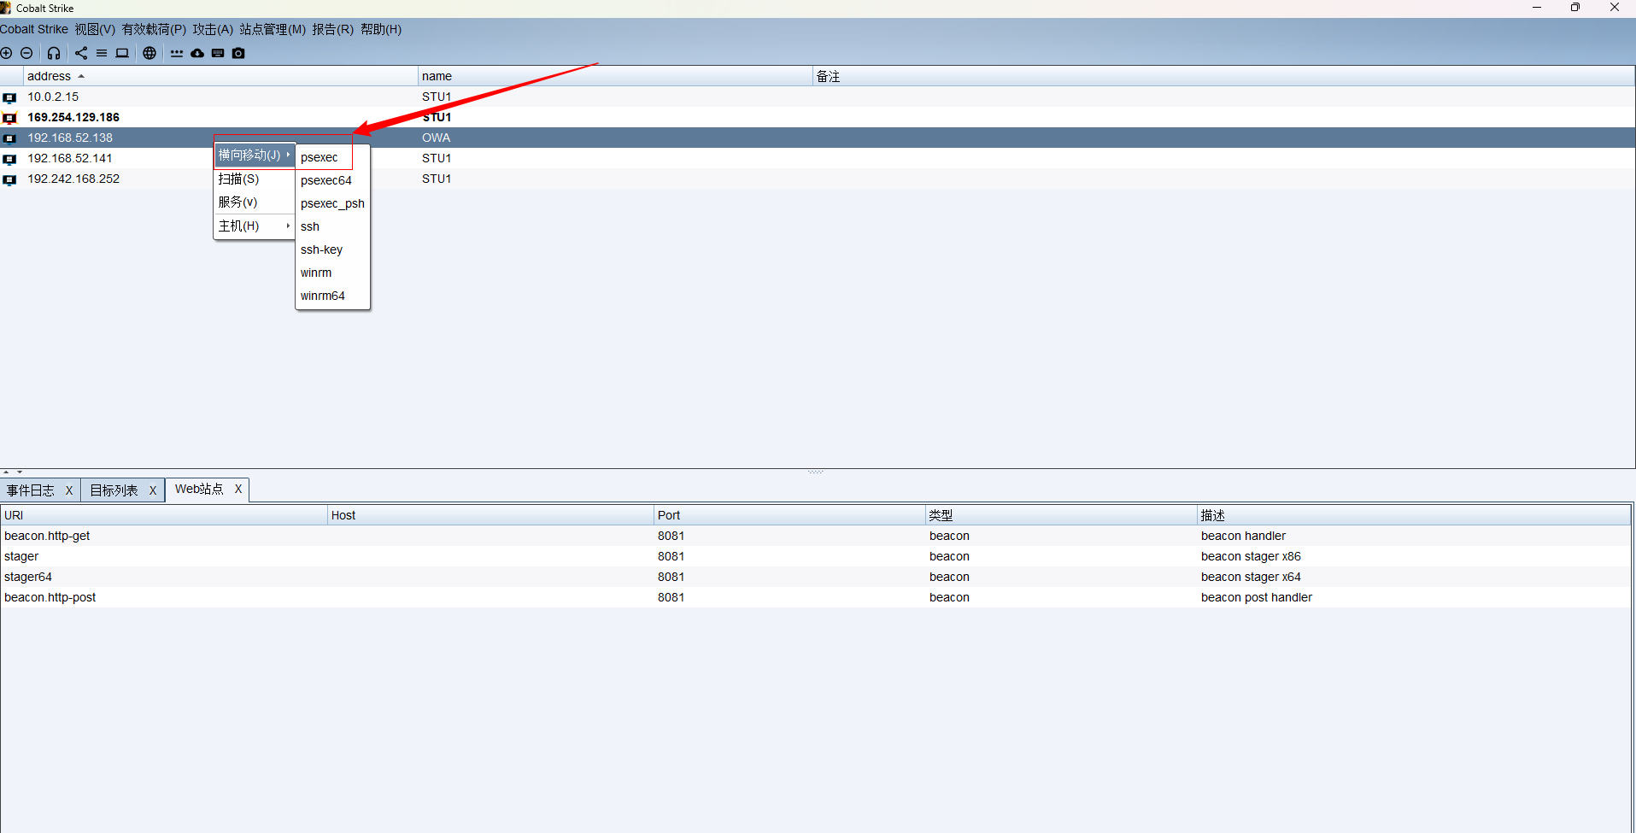Sort by the name column header
Screen dimensions: 1636x833
(615, 76)
